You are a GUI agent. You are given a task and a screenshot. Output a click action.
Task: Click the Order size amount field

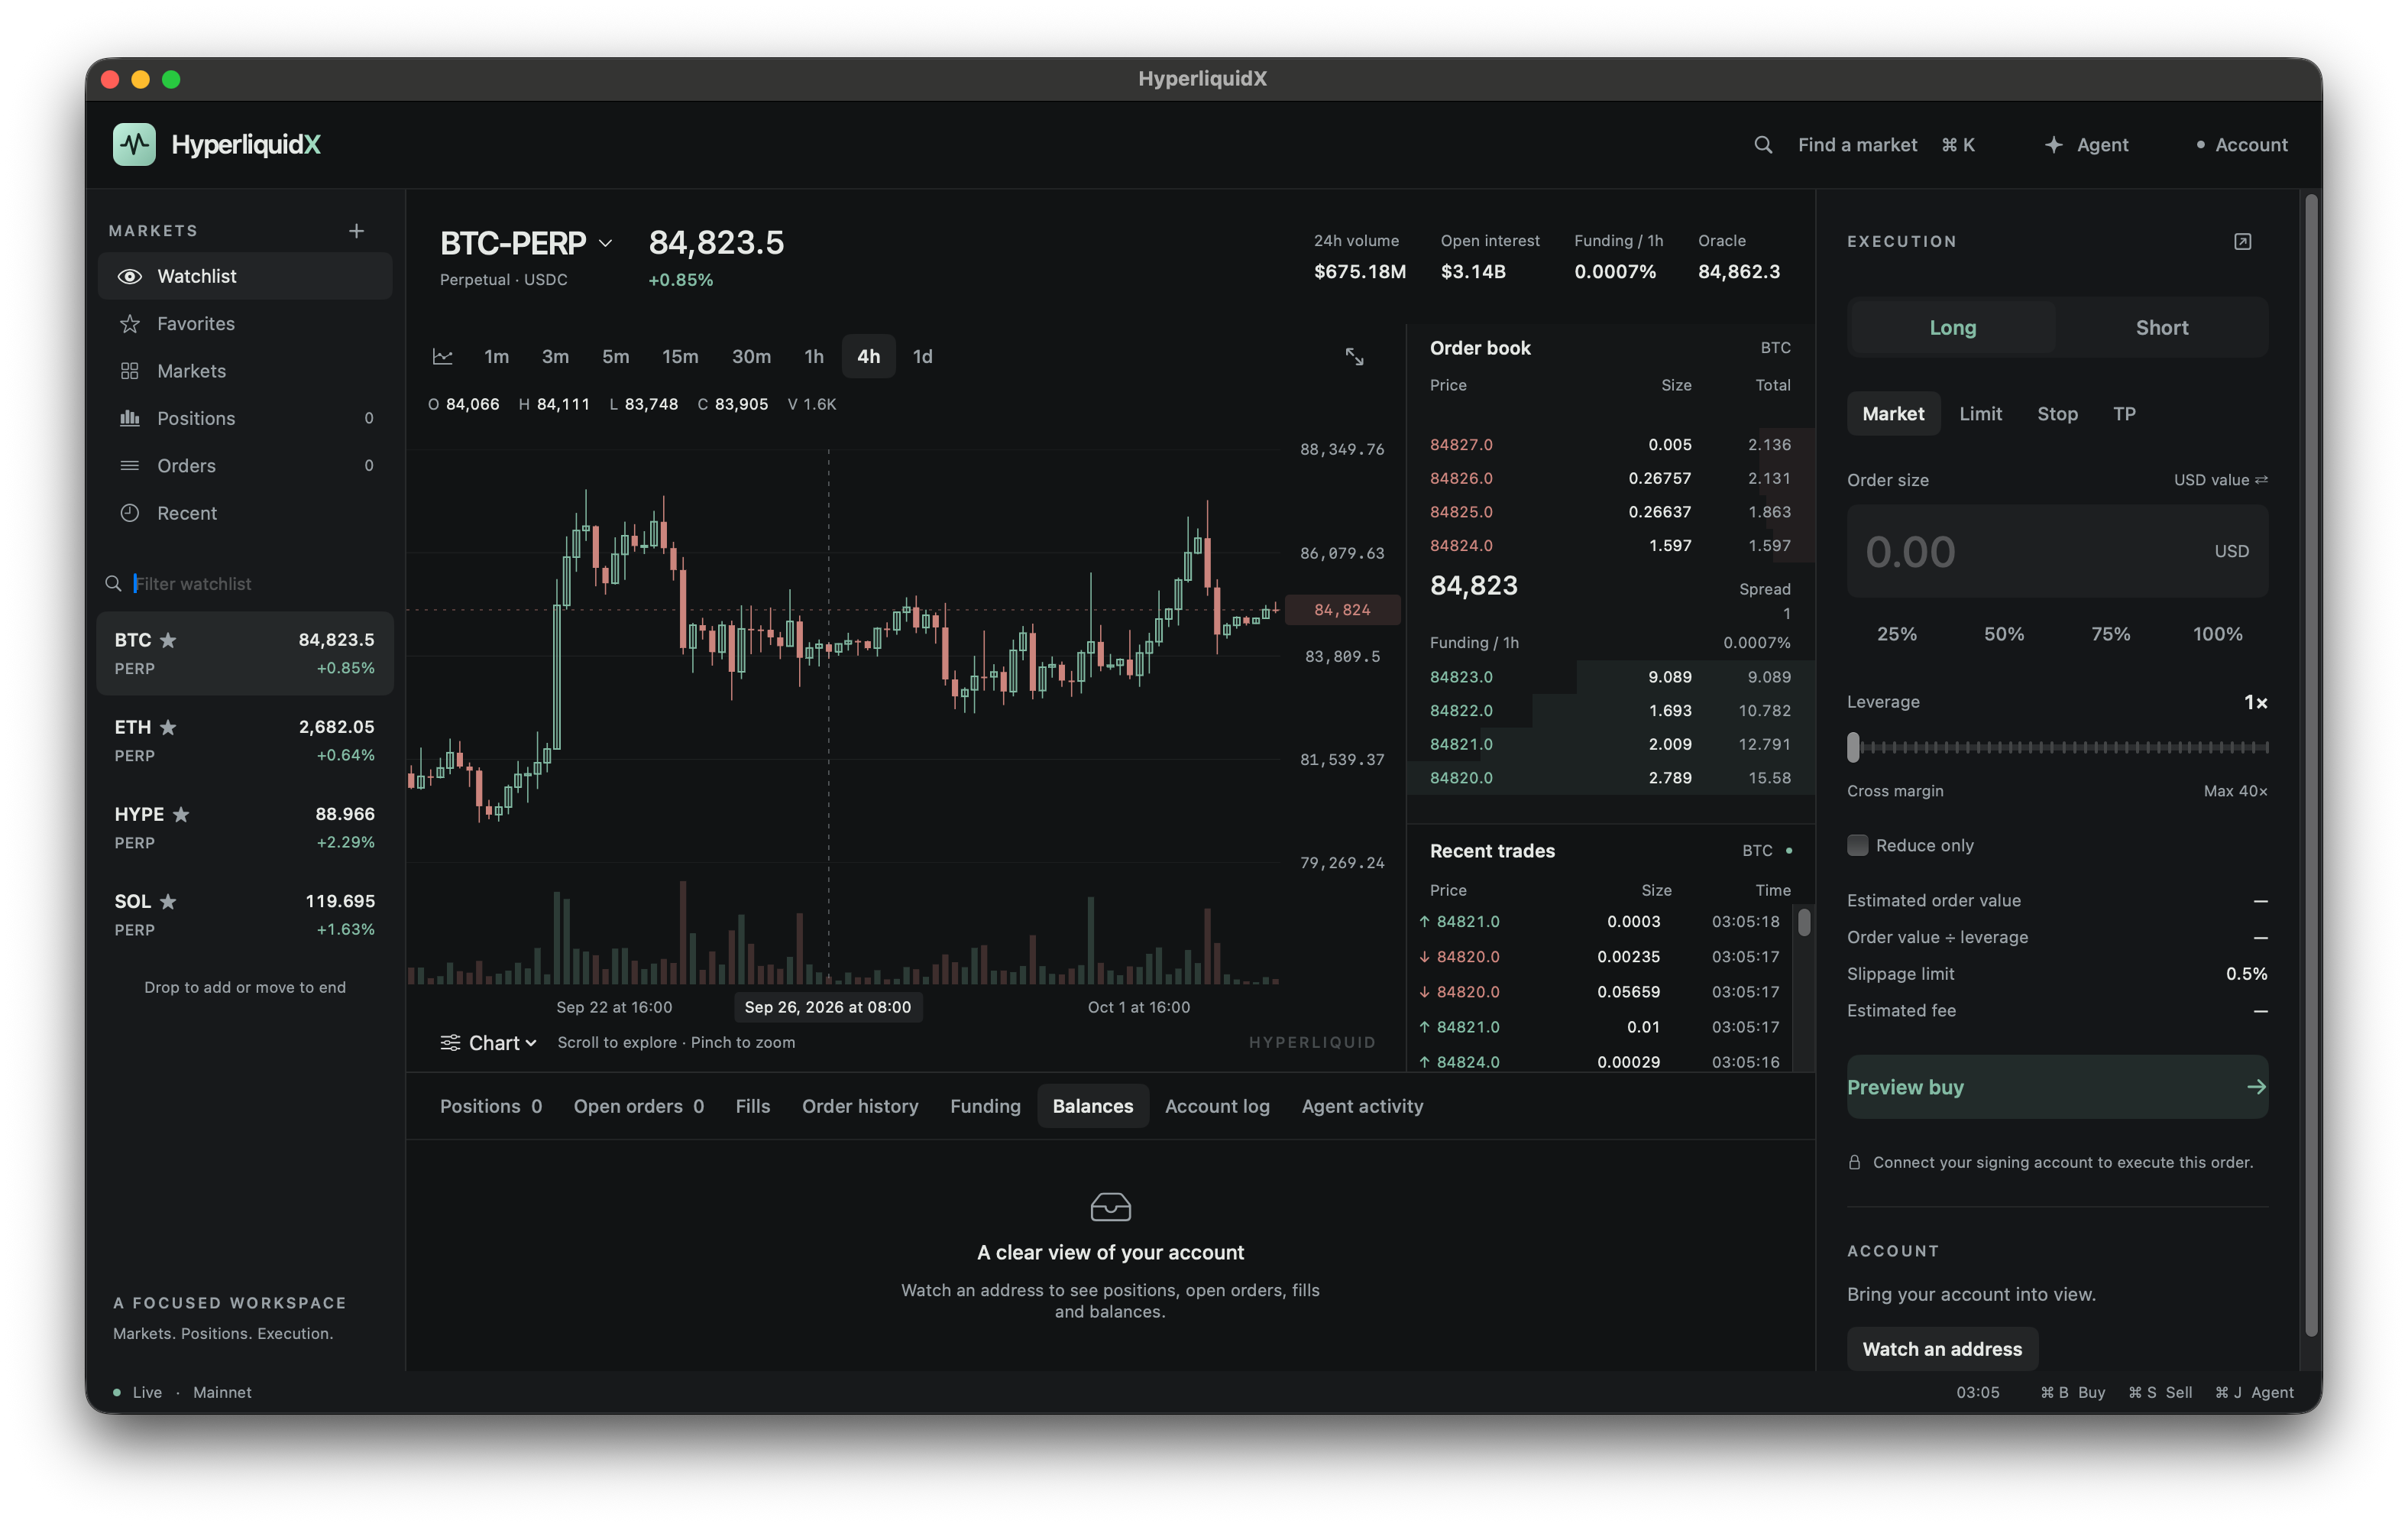pos(2057,551)
